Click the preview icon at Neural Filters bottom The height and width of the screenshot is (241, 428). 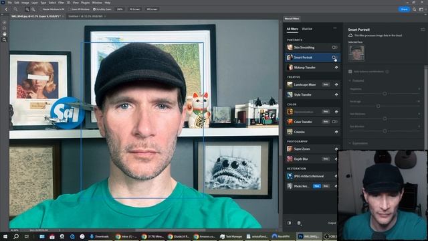(x=289, y=223)
